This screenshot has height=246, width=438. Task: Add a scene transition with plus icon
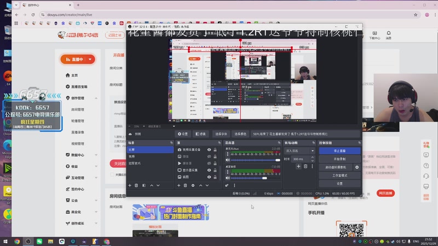[x=298, y=167]
